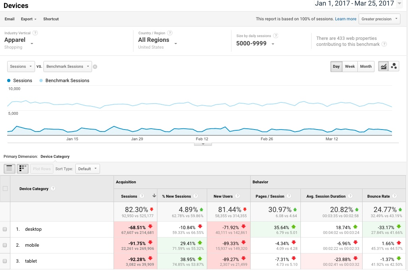Toggle the select-all checkbox in the table header
The width and height of the screenshot is (408, 271).
pos(5,189)
